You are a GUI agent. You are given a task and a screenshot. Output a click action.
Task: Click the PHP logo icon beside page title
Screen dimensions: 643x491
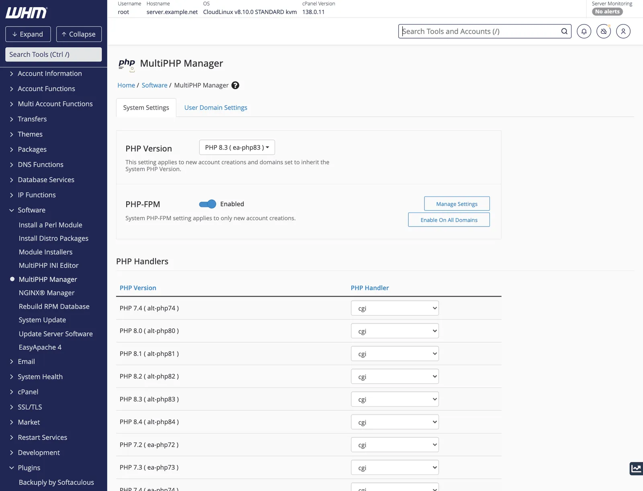click(x=127, y=64)
